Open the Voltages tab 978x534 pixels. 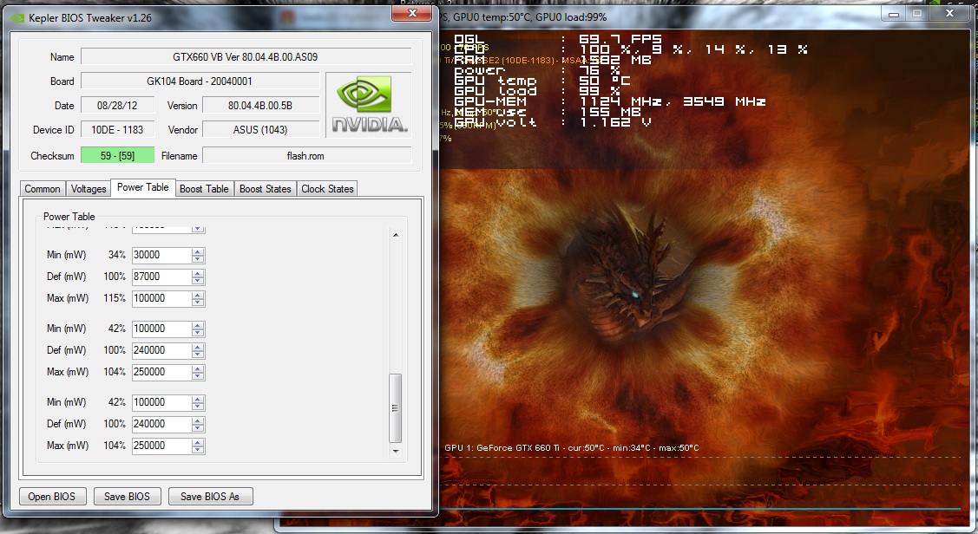pyautogui.click(x=89, y=189)
